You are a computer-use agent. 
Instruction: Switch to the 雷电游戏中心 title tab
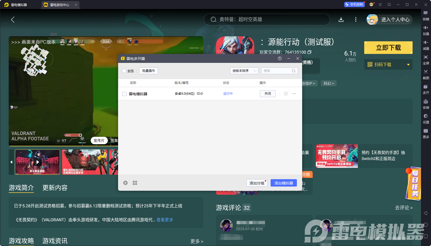pos(60,5)
